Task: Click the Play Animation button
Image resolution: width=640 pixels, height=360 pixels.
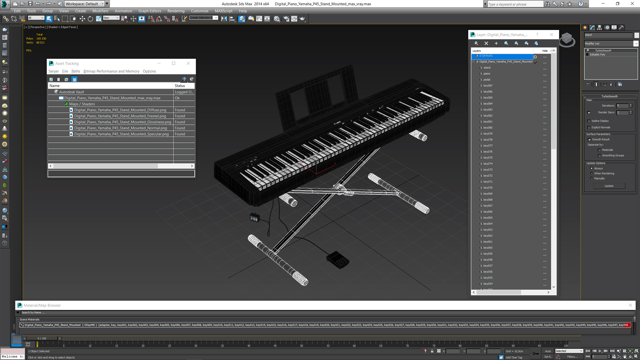Action: (600, 351)
